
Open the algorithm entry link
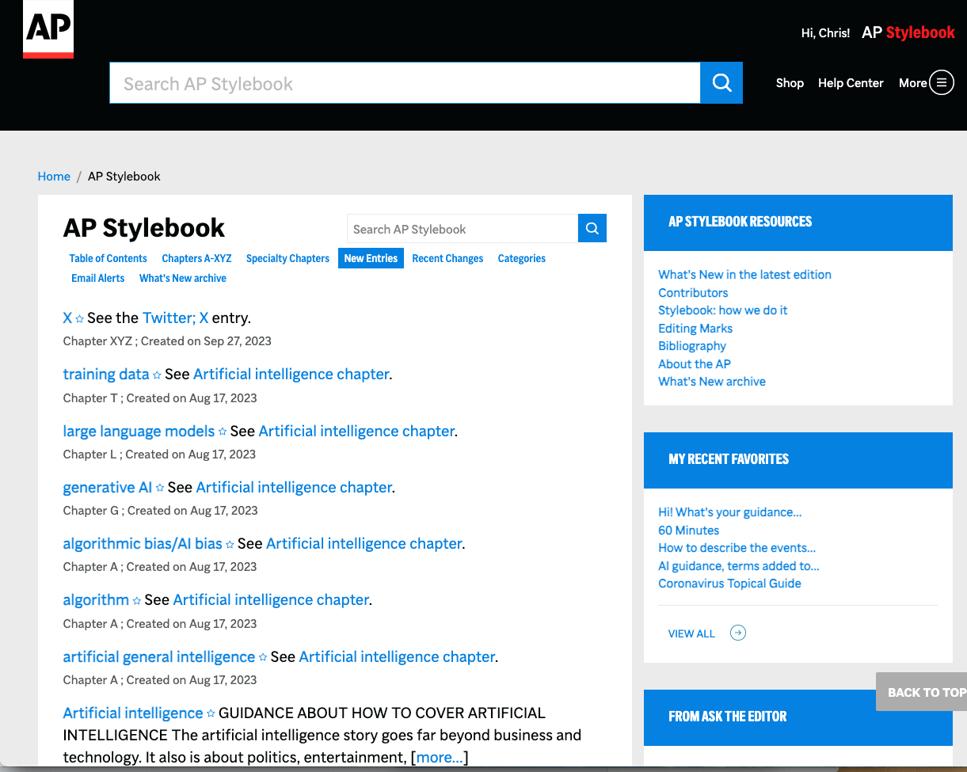96,599
